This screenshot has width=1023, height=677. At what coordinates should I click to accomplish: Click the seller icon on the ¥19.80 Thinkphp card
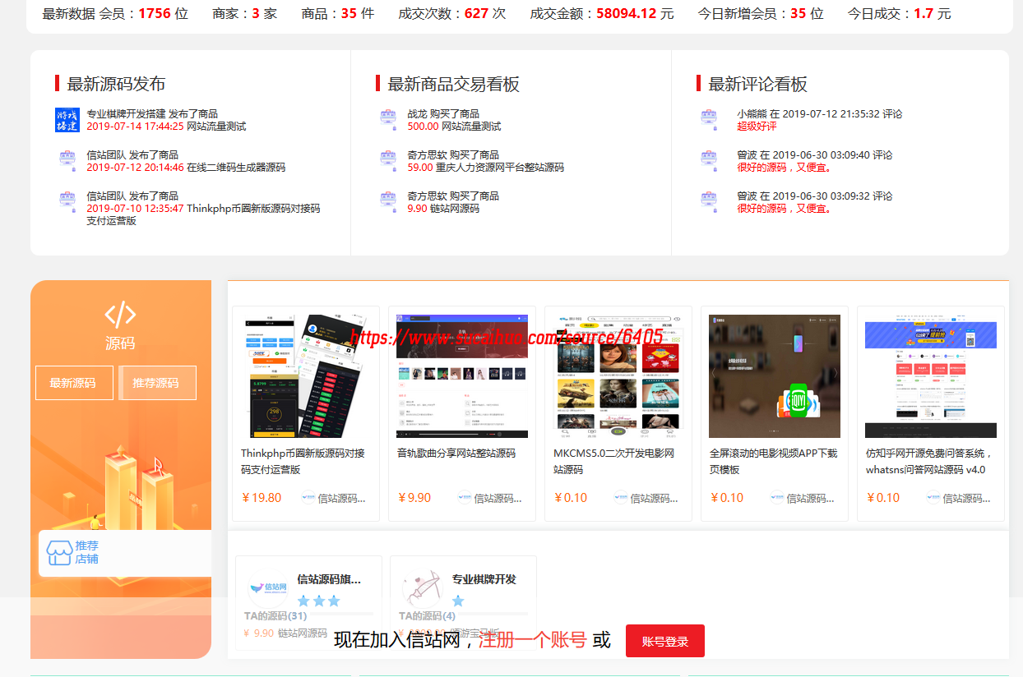point(308,497)
